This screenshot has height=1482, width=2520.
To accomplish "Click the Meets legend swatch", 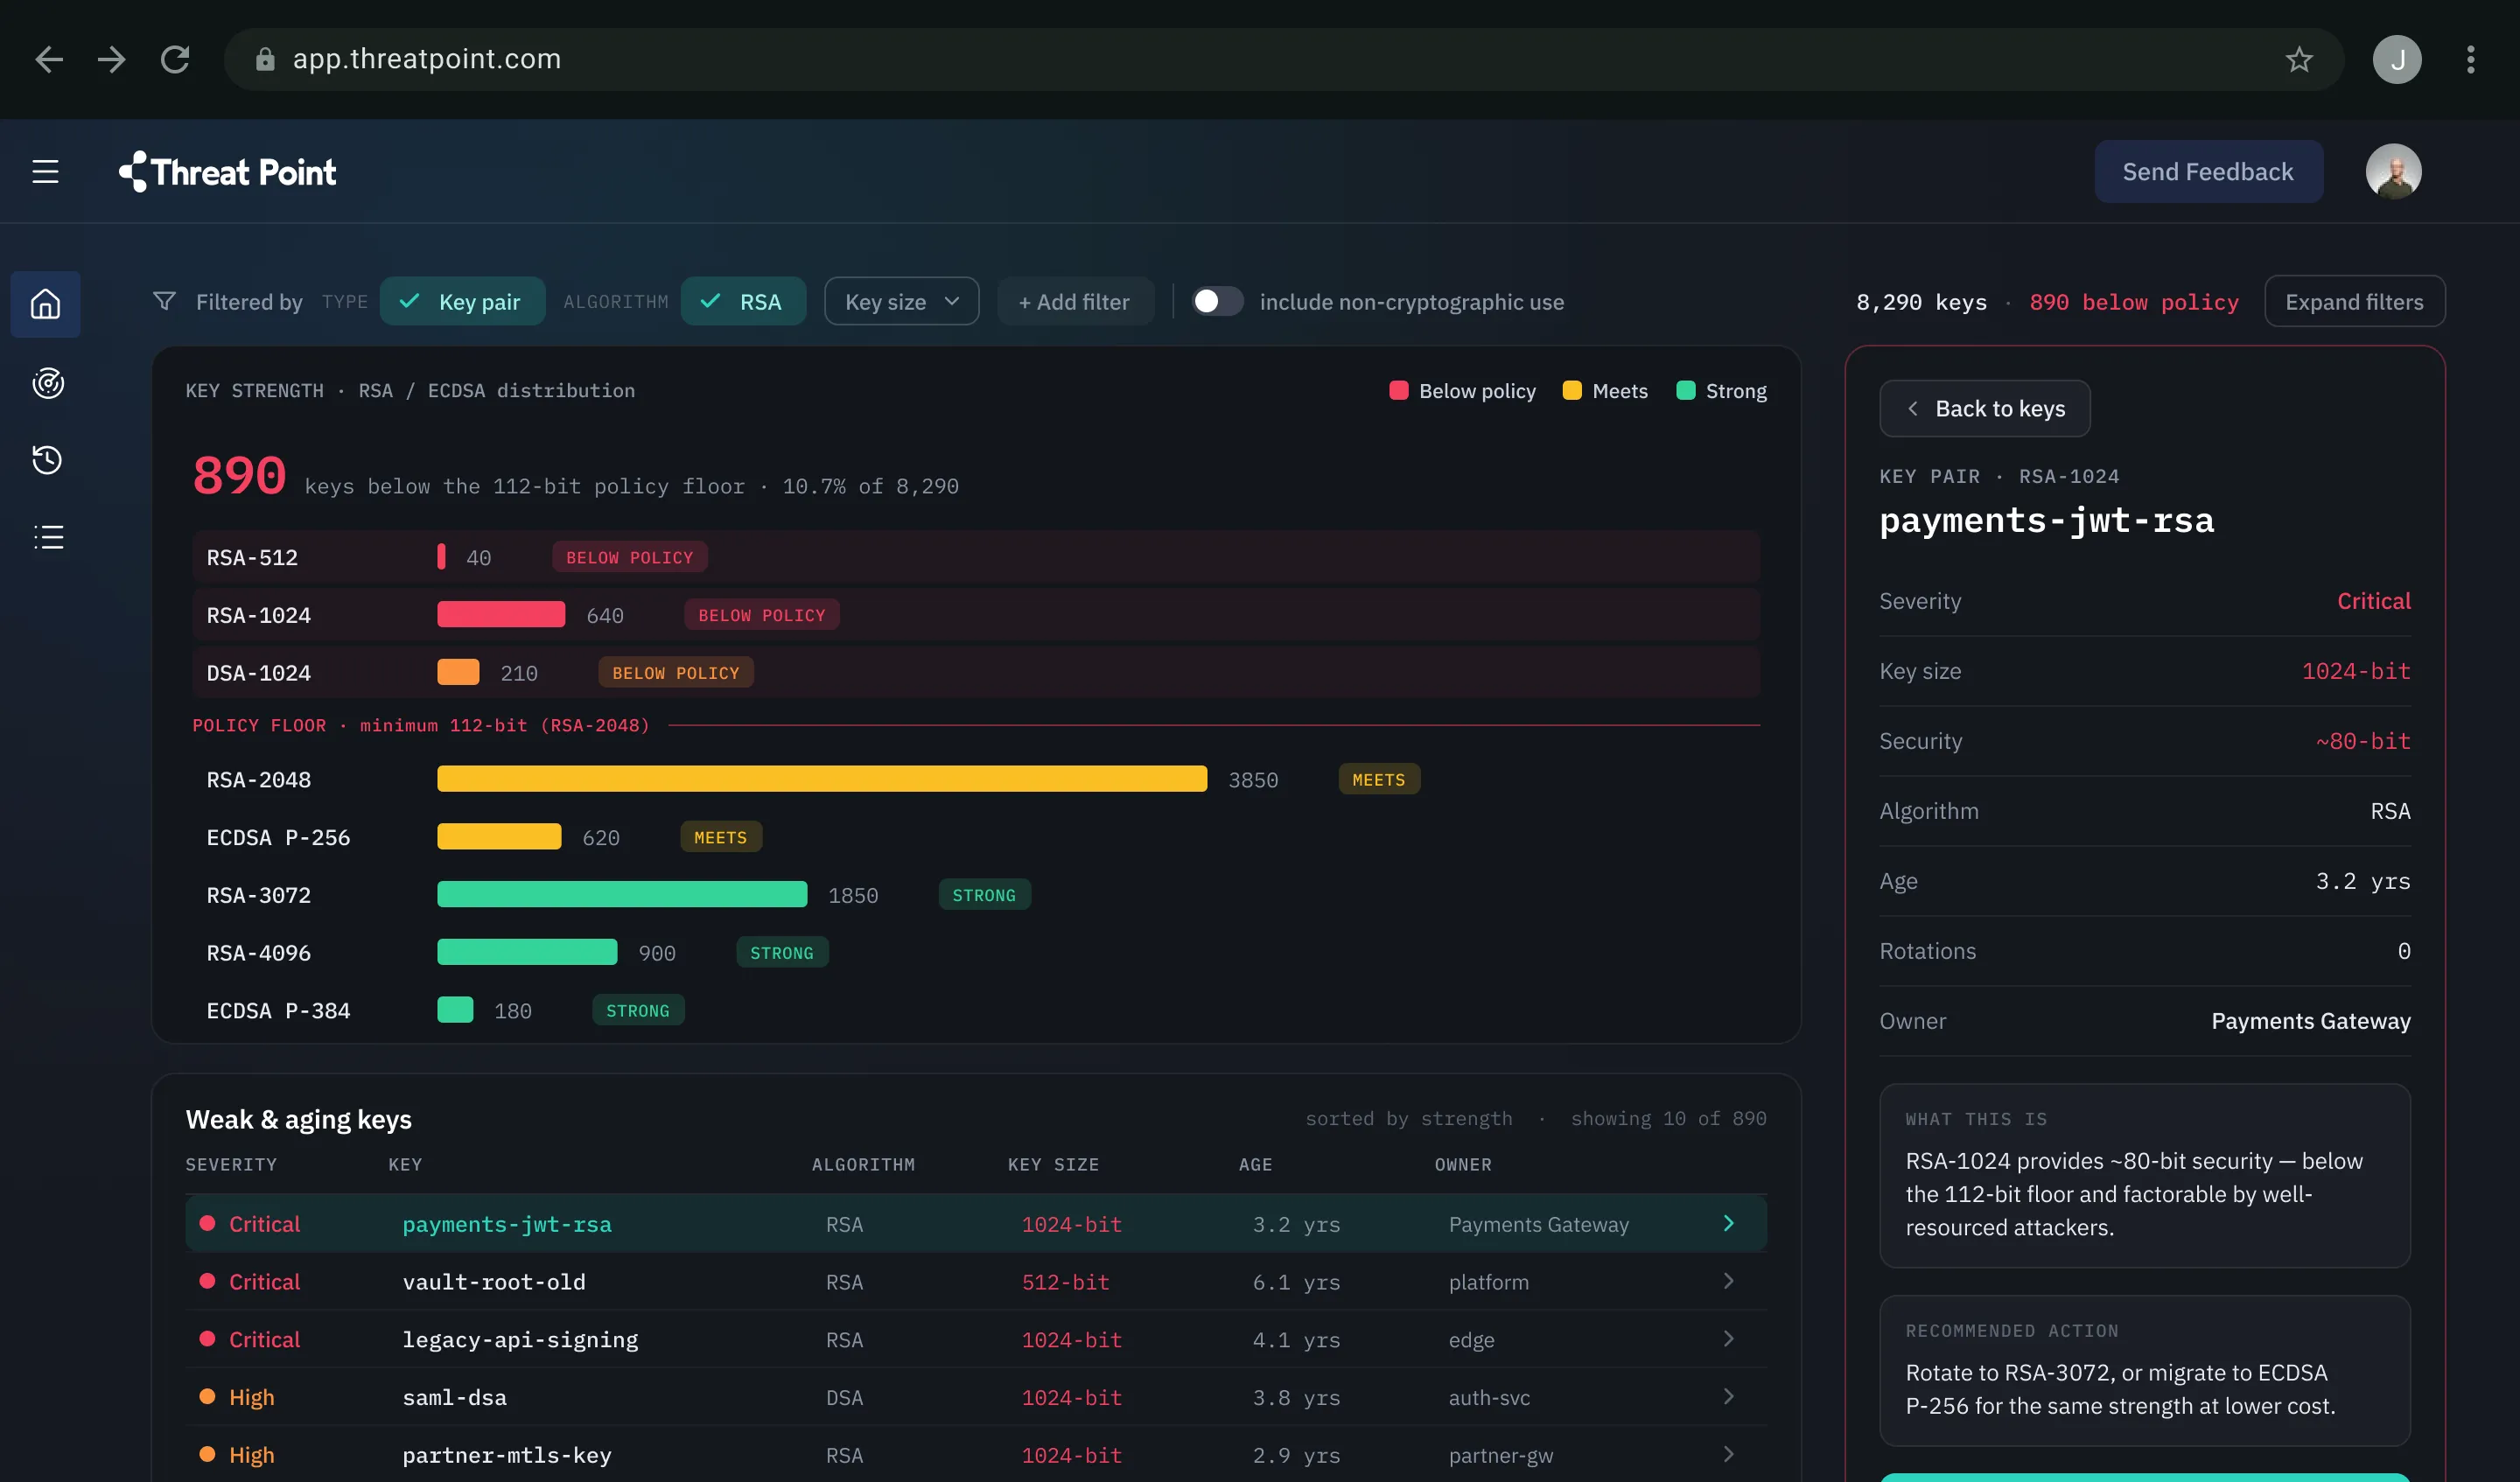I will point(1571,390).
